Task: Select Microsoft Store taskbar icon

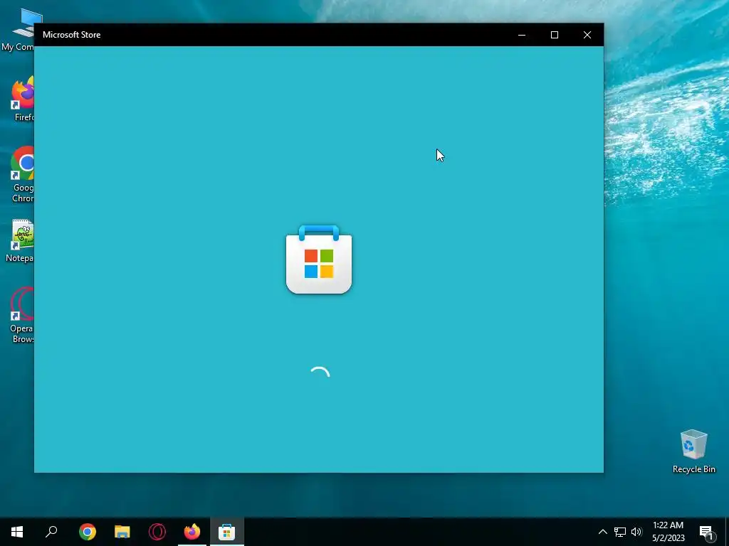Action: [x=227, y=532]
